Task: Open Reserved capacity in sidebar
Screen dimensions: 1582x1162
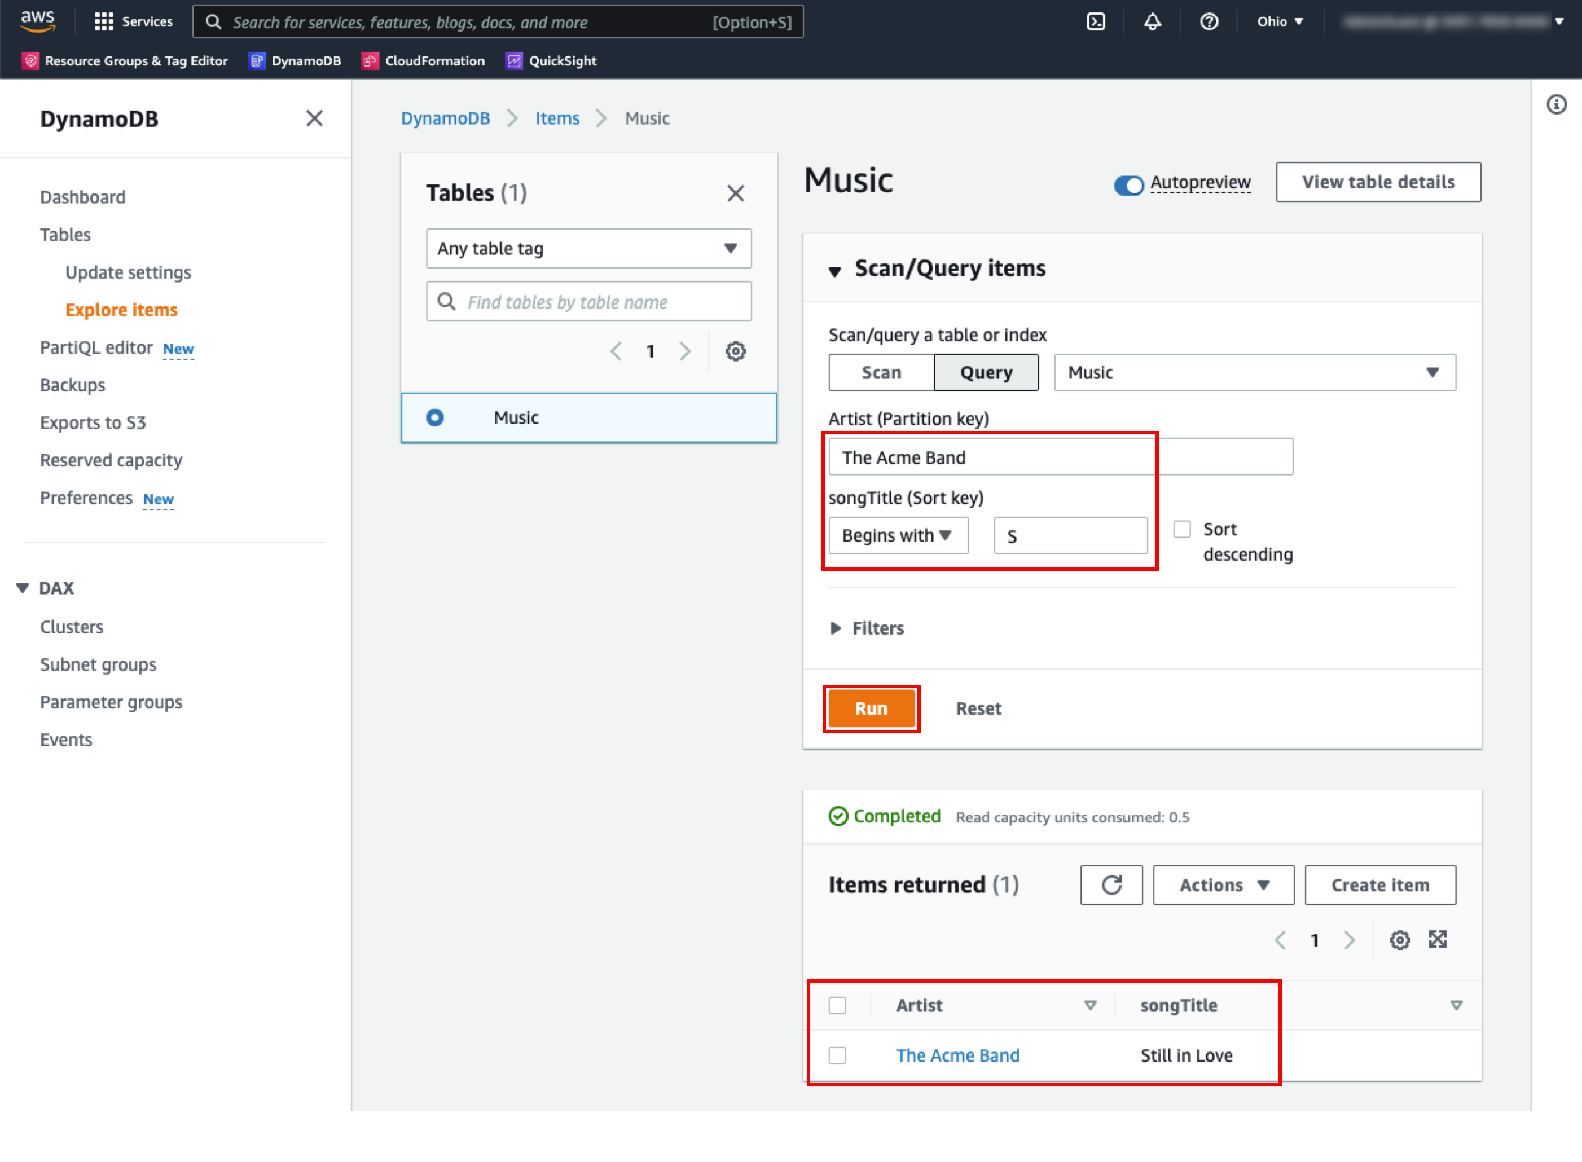Action: (x=111, y=460)
